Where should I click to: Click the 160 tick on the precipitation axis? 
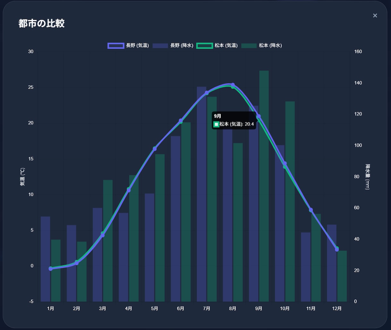tap(358, 52)
